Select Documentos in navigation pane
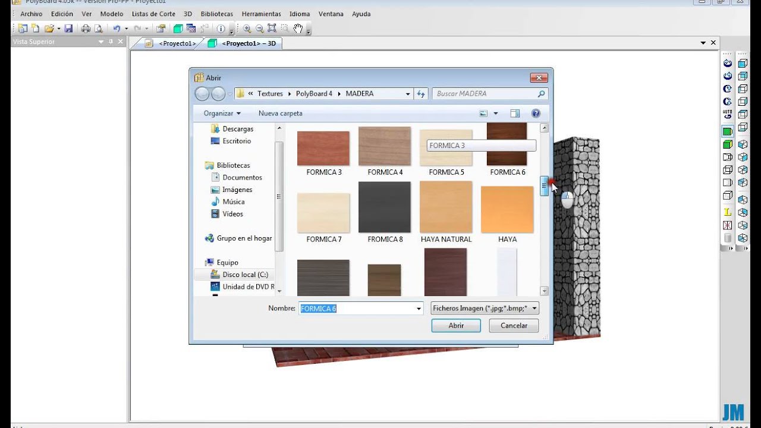Image resolution: width=761 pixels, height=428 pixels. [242, 177]
